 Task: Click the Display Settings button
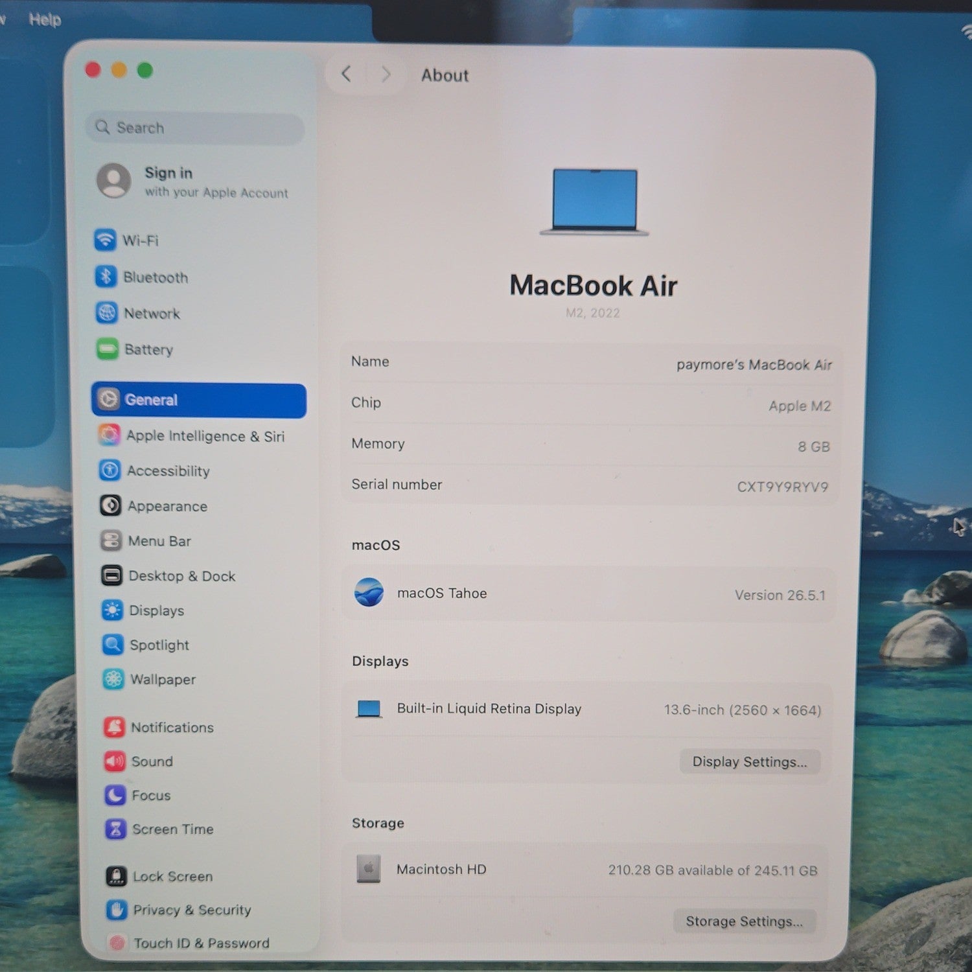750,761
